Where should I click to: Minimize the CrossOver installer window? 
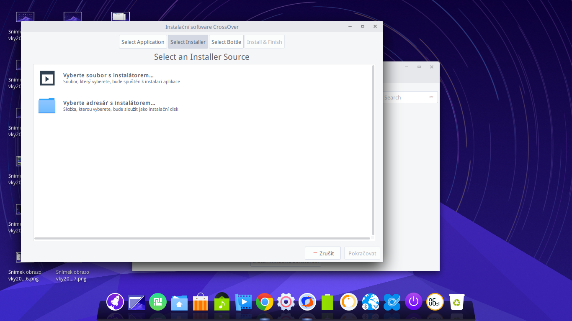coord(350,26)
